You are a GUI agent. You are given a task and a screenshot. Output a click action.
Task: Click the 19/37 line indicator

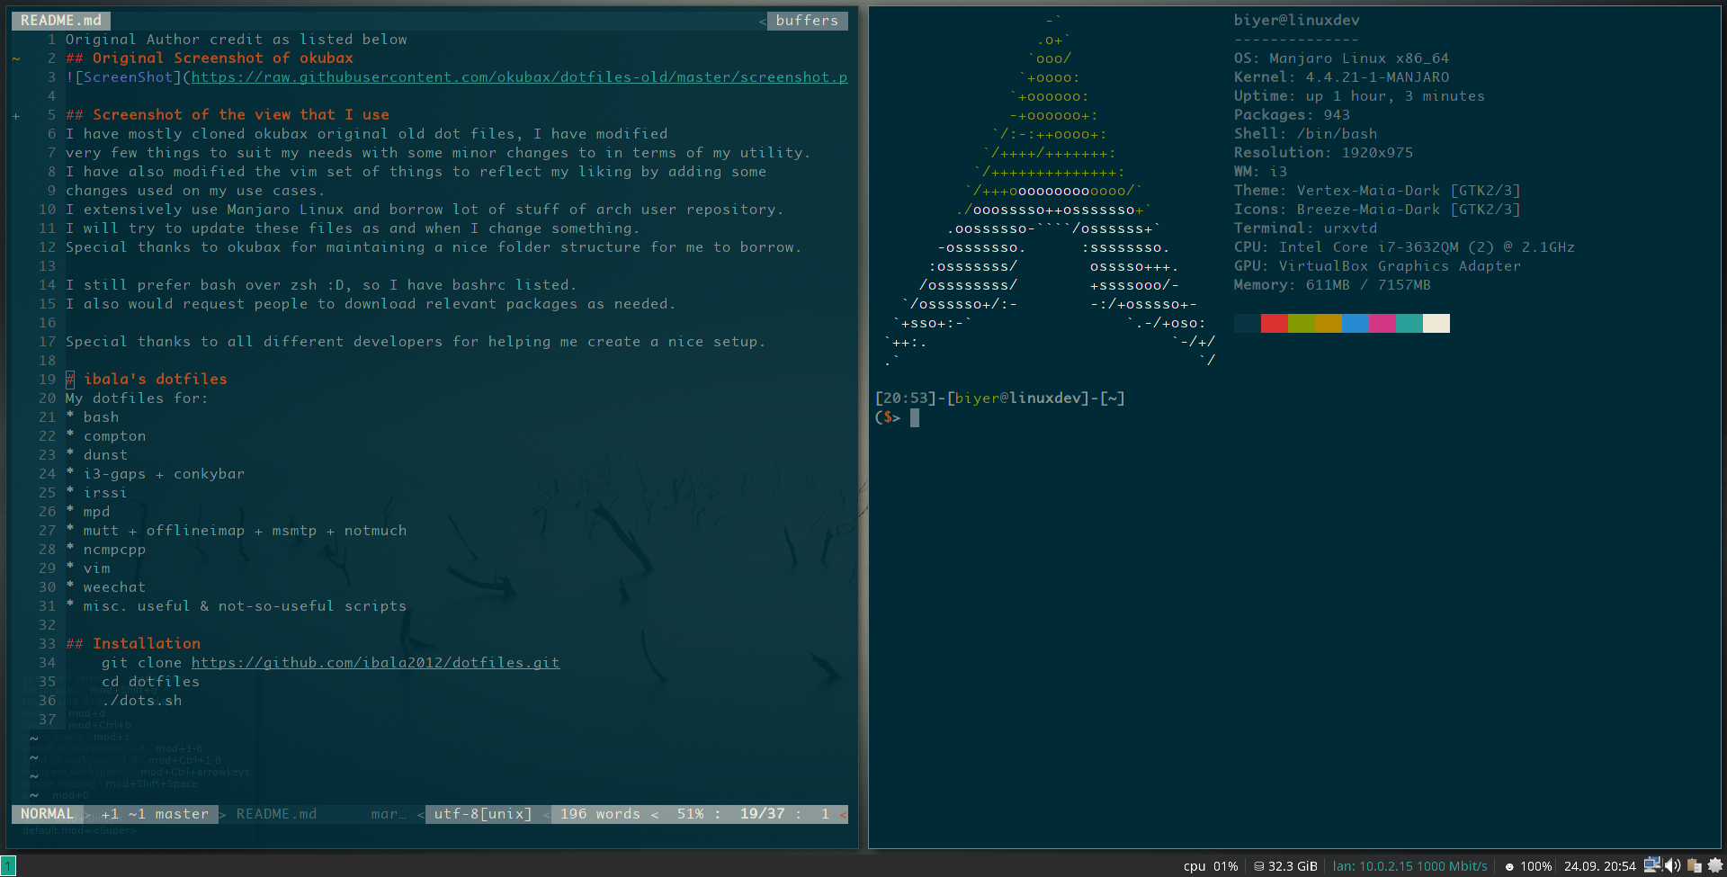pyautogui.click(x=762, y=814)
